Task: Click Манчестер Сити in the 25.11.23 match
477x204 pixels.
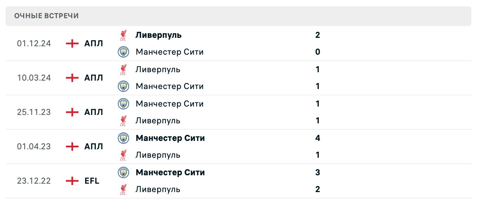Action: (x=169, y=104)
